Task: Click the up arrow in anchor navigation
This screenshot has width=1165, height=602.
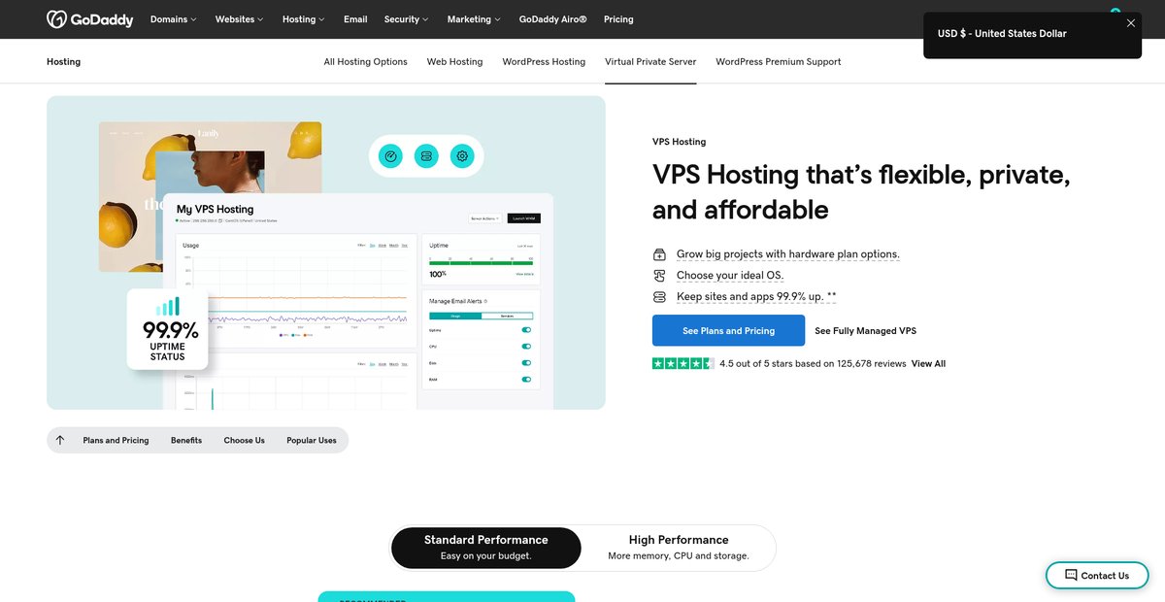Action: point(60,440)
